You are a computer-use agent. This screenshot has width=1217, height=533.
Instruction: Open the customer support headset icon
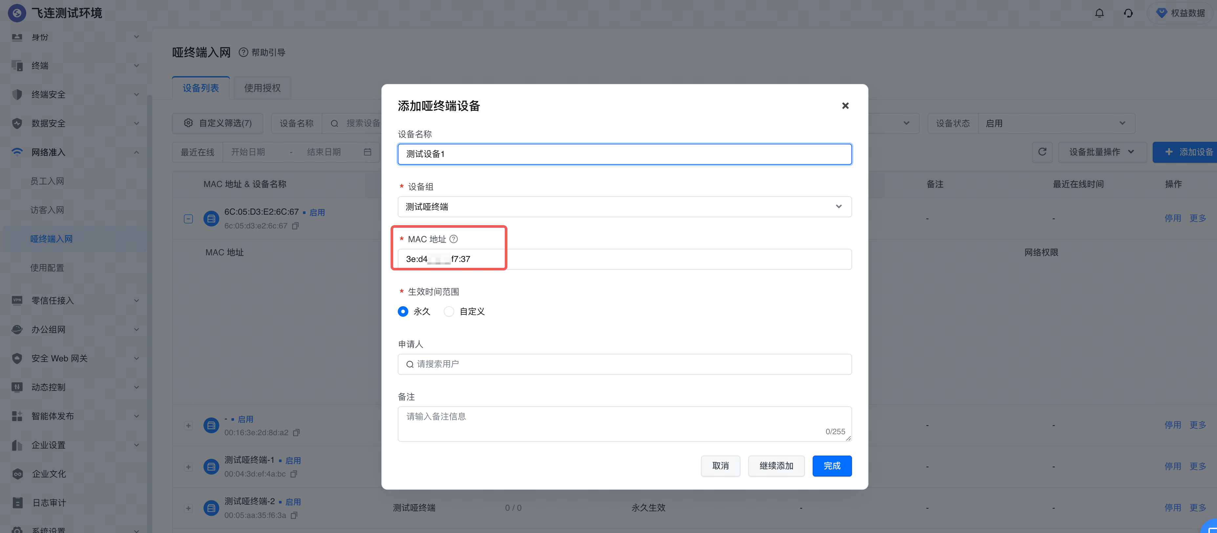tap(1128, 13)
